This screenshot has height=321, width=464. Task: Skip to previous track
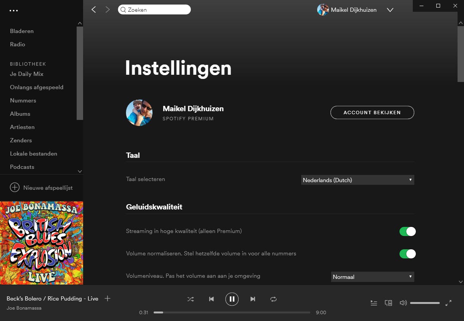pos(211,299)
